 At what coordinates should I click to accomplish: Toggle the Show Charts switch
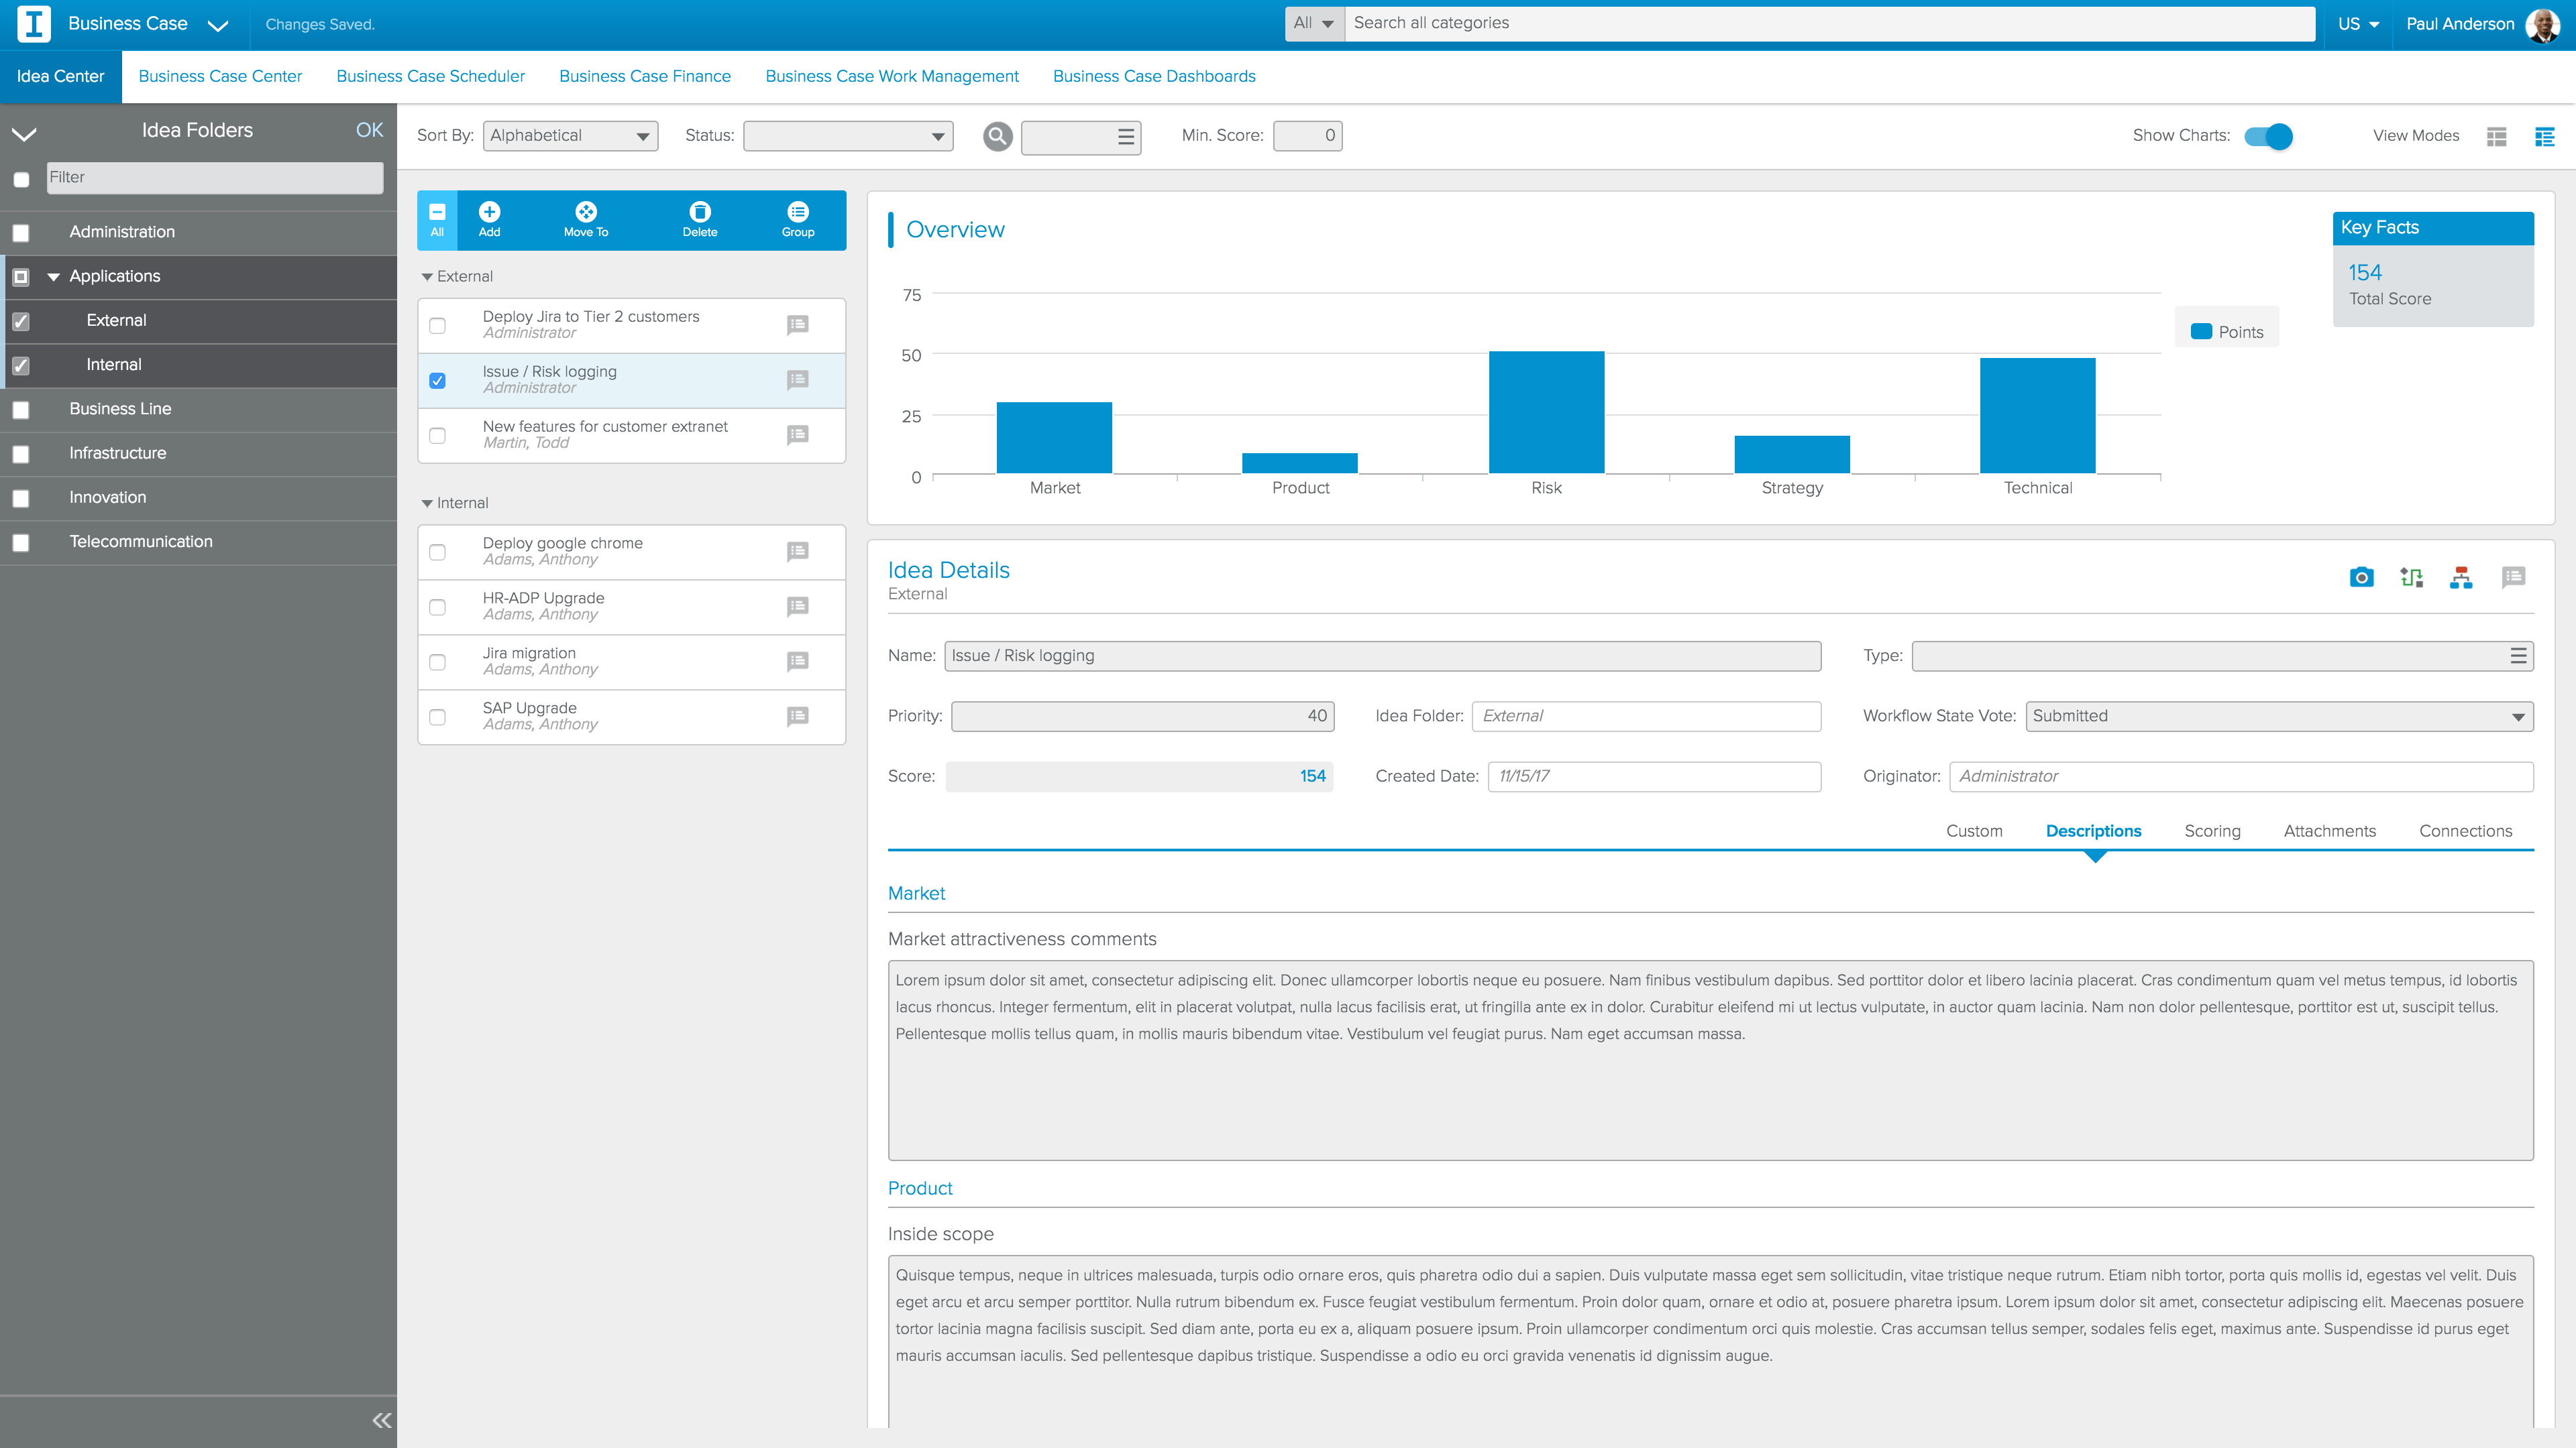point(2268,137)
